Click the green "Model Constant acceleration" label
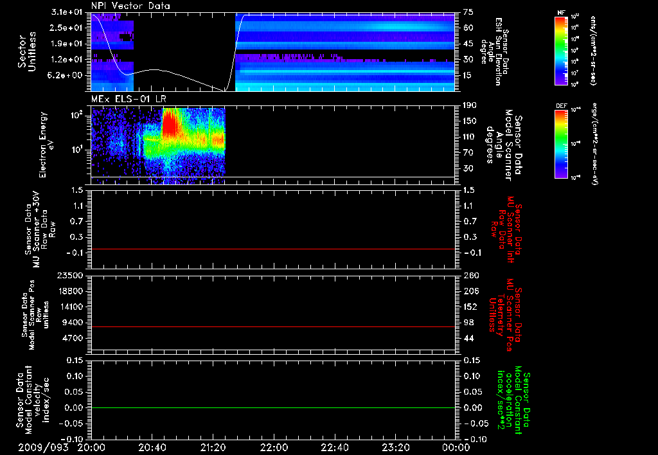The image size is (658, 455). (513, 400)
